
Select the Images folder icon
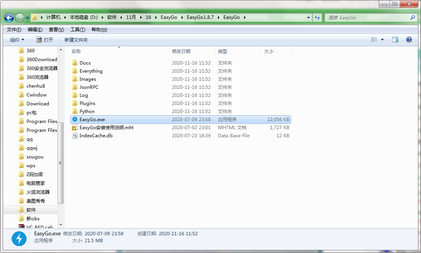click(75, 79)
